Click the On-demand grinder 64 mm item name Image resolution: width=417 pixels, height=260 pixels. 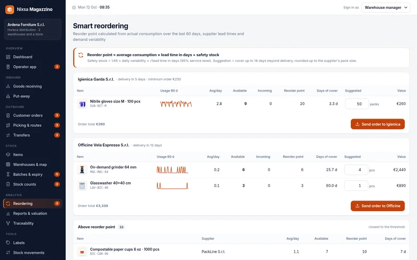tap(113, 167)
